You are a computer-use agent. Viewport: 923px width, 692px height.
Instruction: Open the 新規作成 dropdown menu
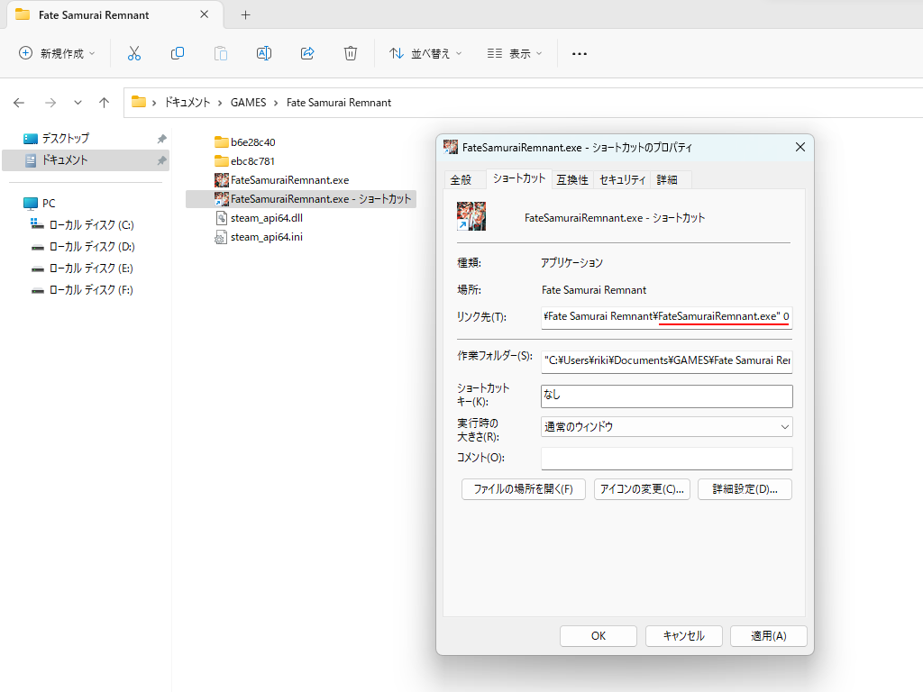click(57, 53)
